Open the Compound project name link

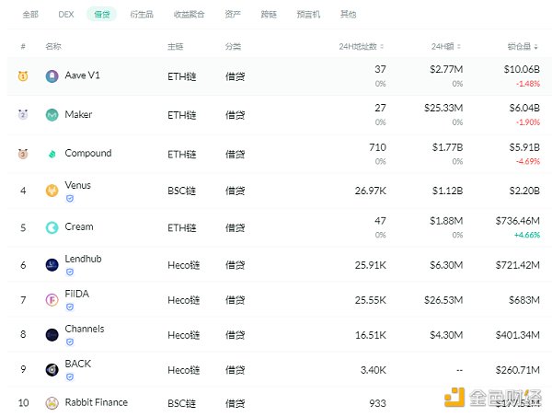(x=88, y=154)
